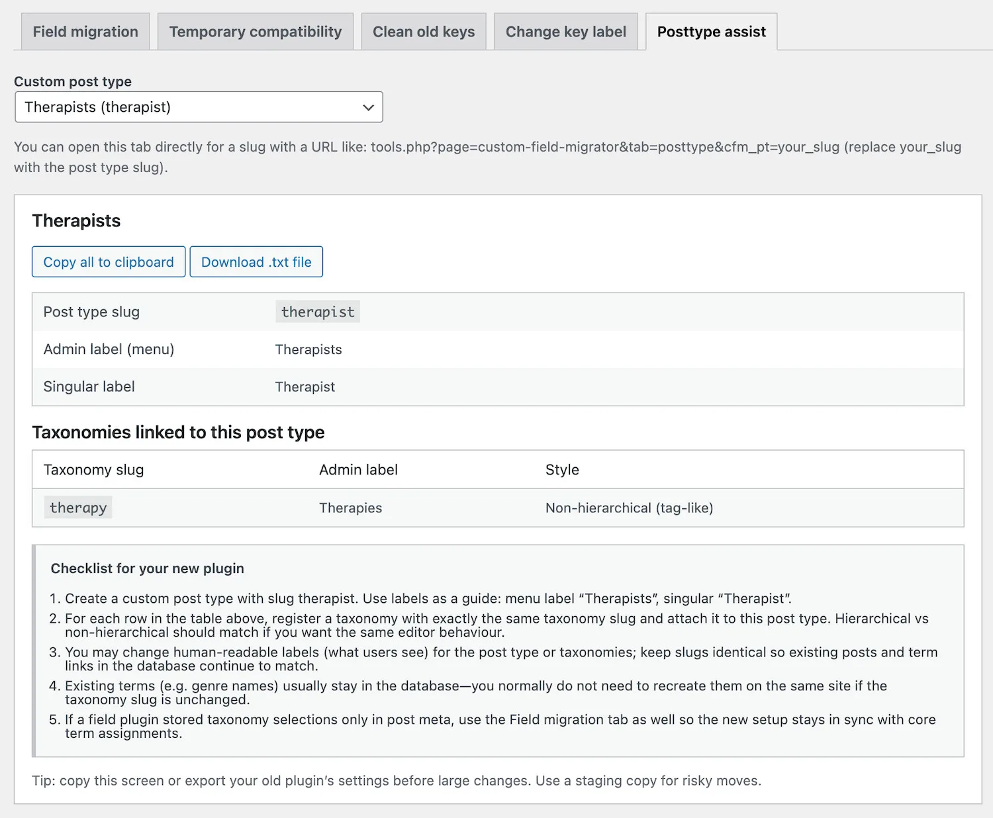Switch to Temporary compatibility tab
Screen dimensions: 993x818
pos(256,32)
